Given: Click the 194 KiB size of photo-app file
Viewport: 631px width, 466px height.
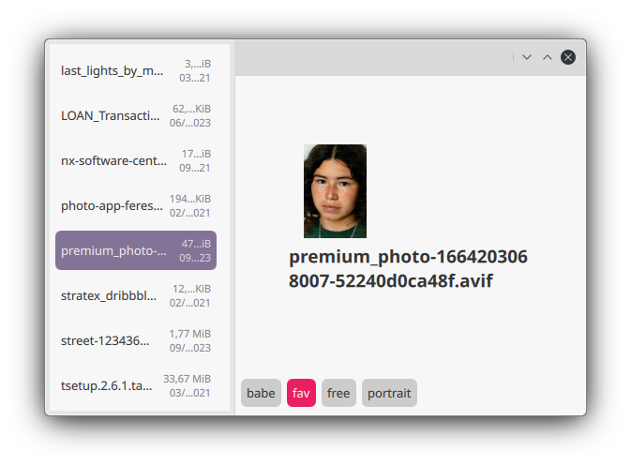Looking at the screenshot, I should pyautogui.click(x=189, y=199).
